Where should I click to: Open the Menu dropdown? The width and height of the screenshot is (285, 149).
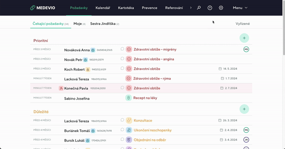click(240, 8)
